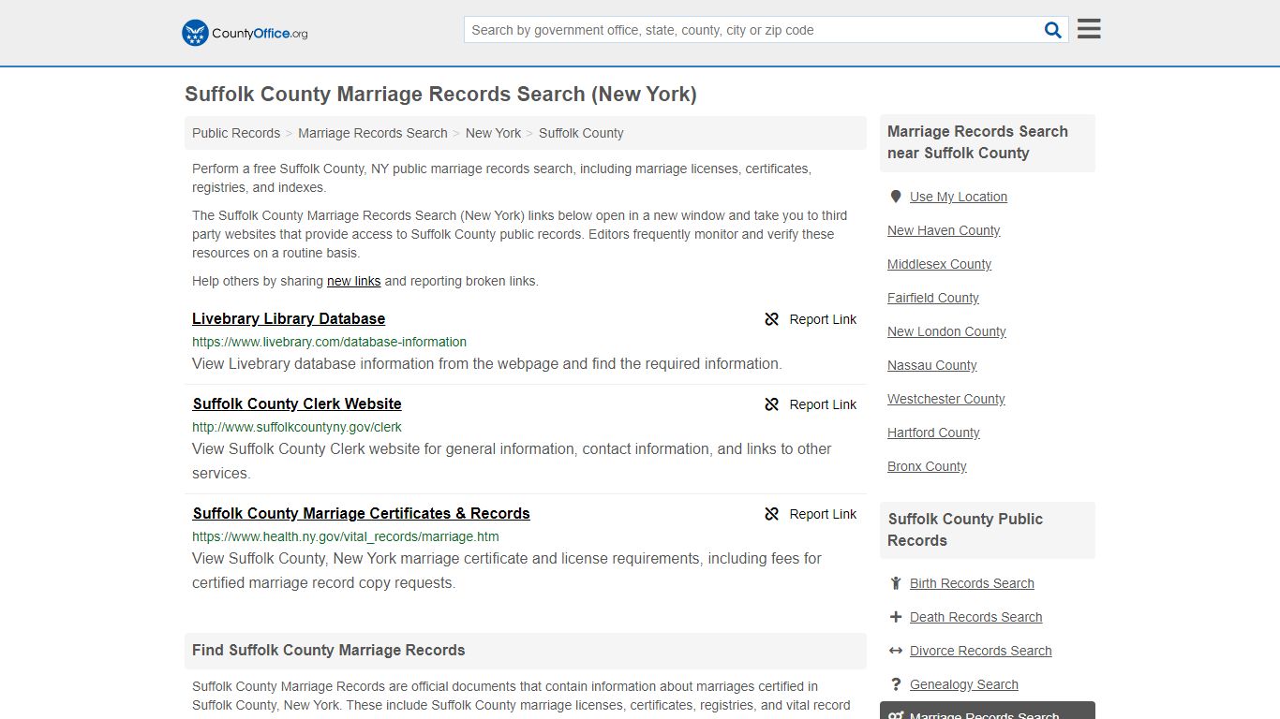Click the new links hyperlink
This screenshot has height=719, width=1280.
pyautogui.click(x=353, y=281)
